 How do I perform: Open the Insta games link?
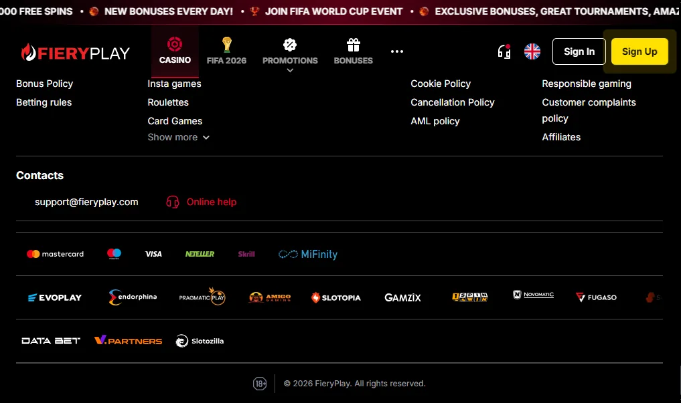pos(174,84)
